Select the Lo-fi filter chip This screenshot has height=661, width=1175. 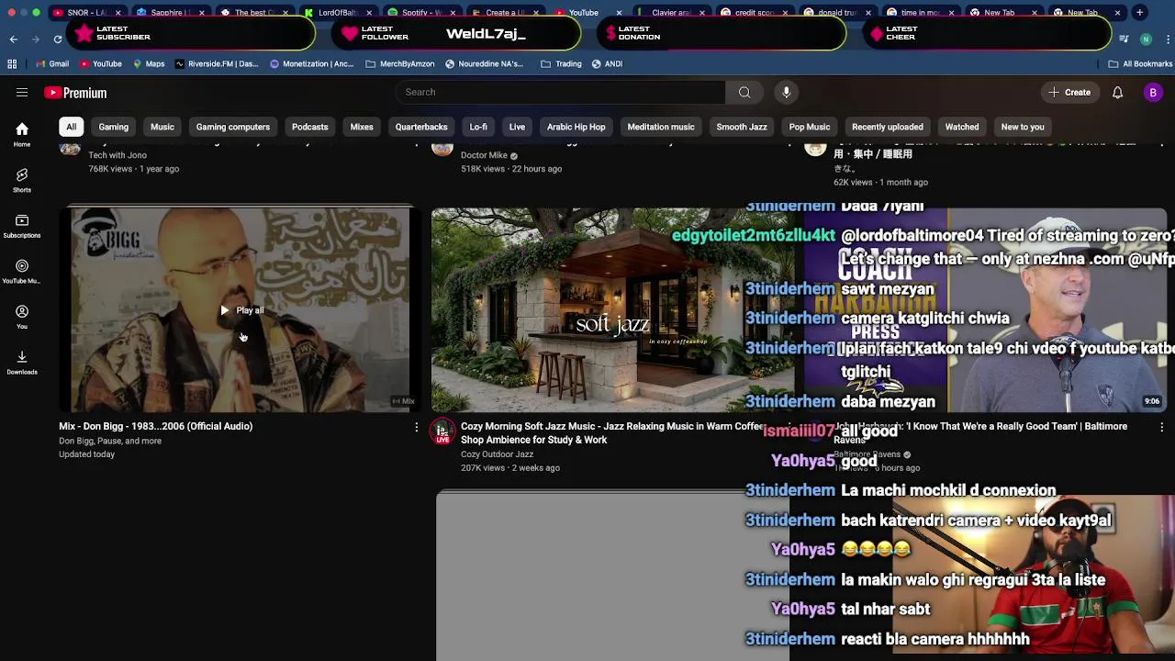(478, 127)
